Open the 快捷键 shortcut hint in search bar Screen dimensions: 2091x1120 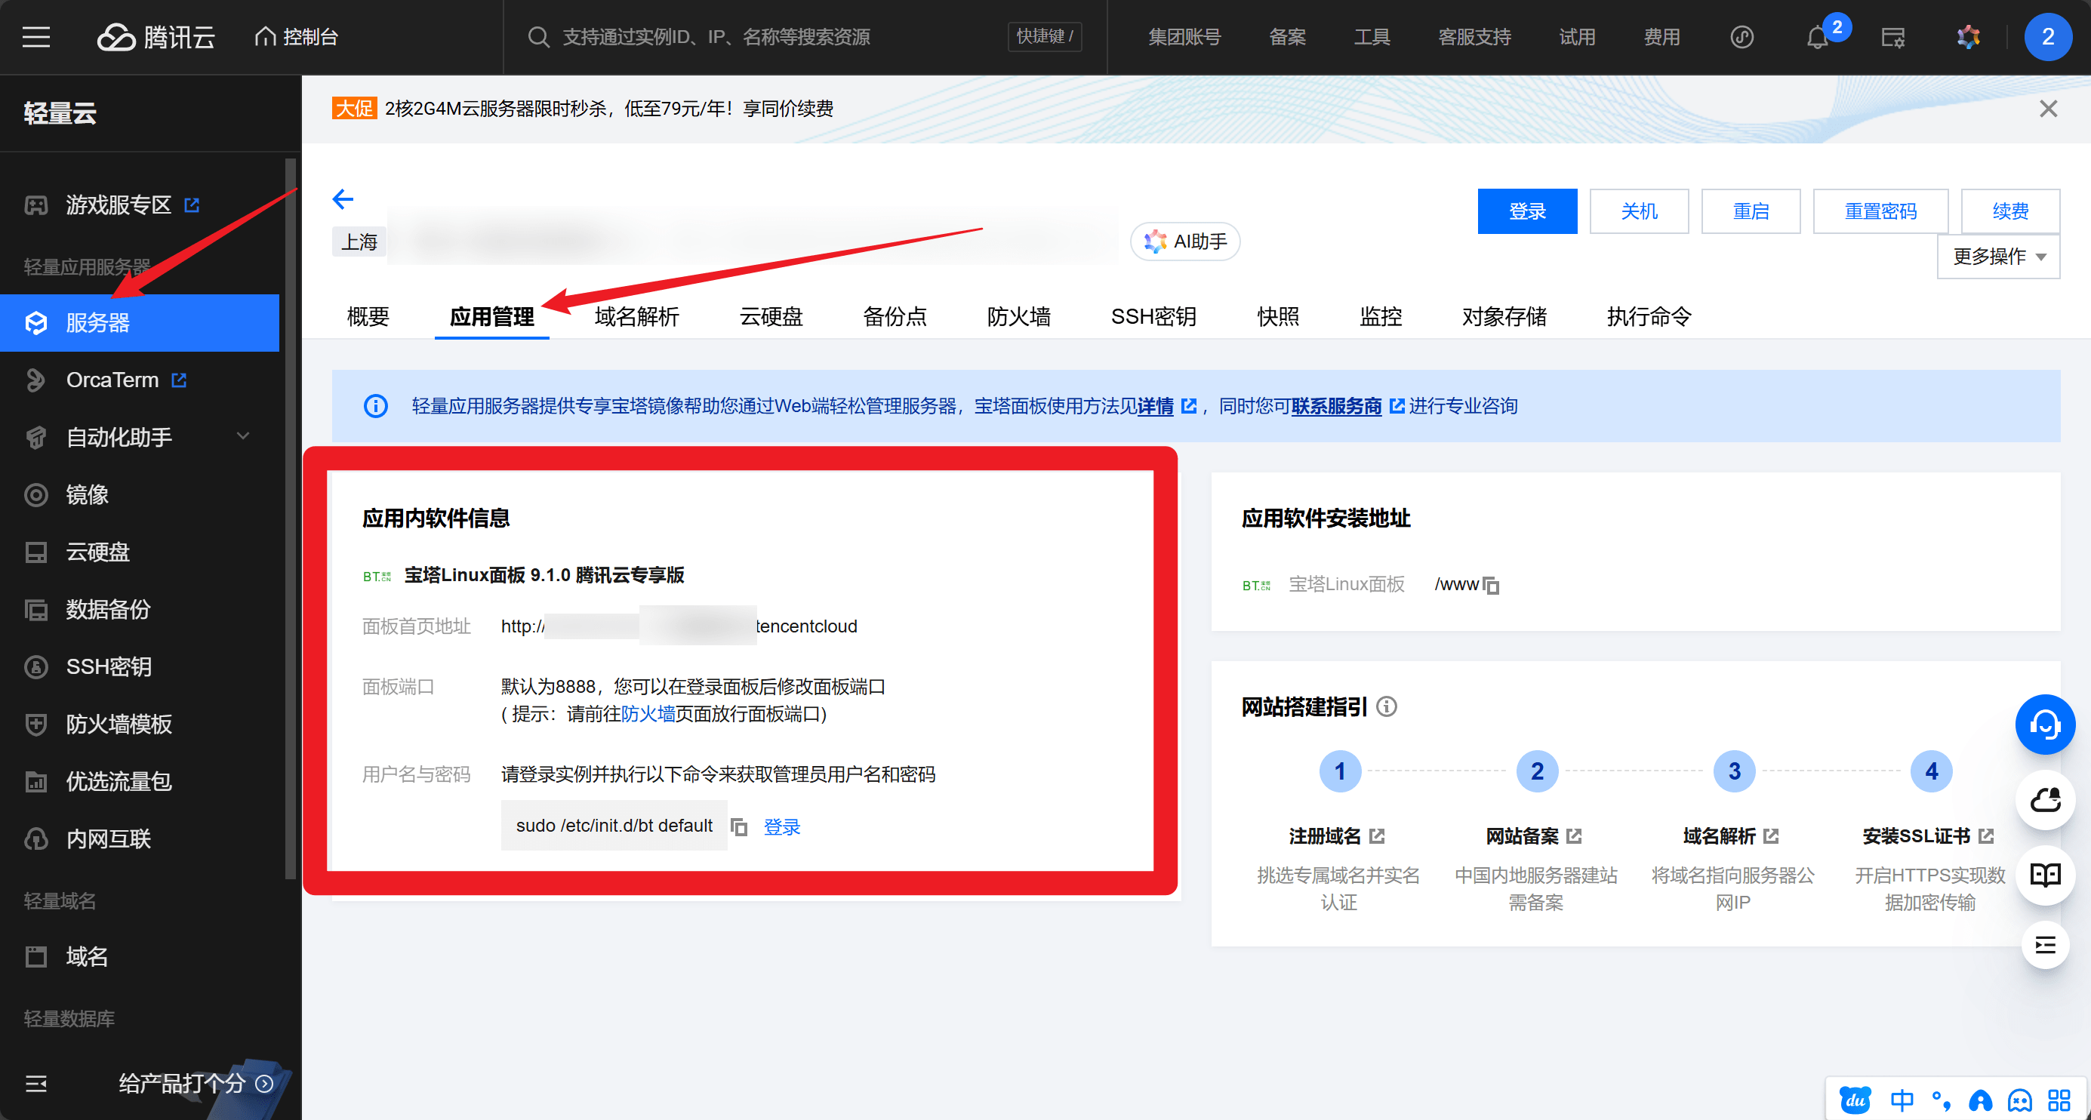pos(1044,36)
